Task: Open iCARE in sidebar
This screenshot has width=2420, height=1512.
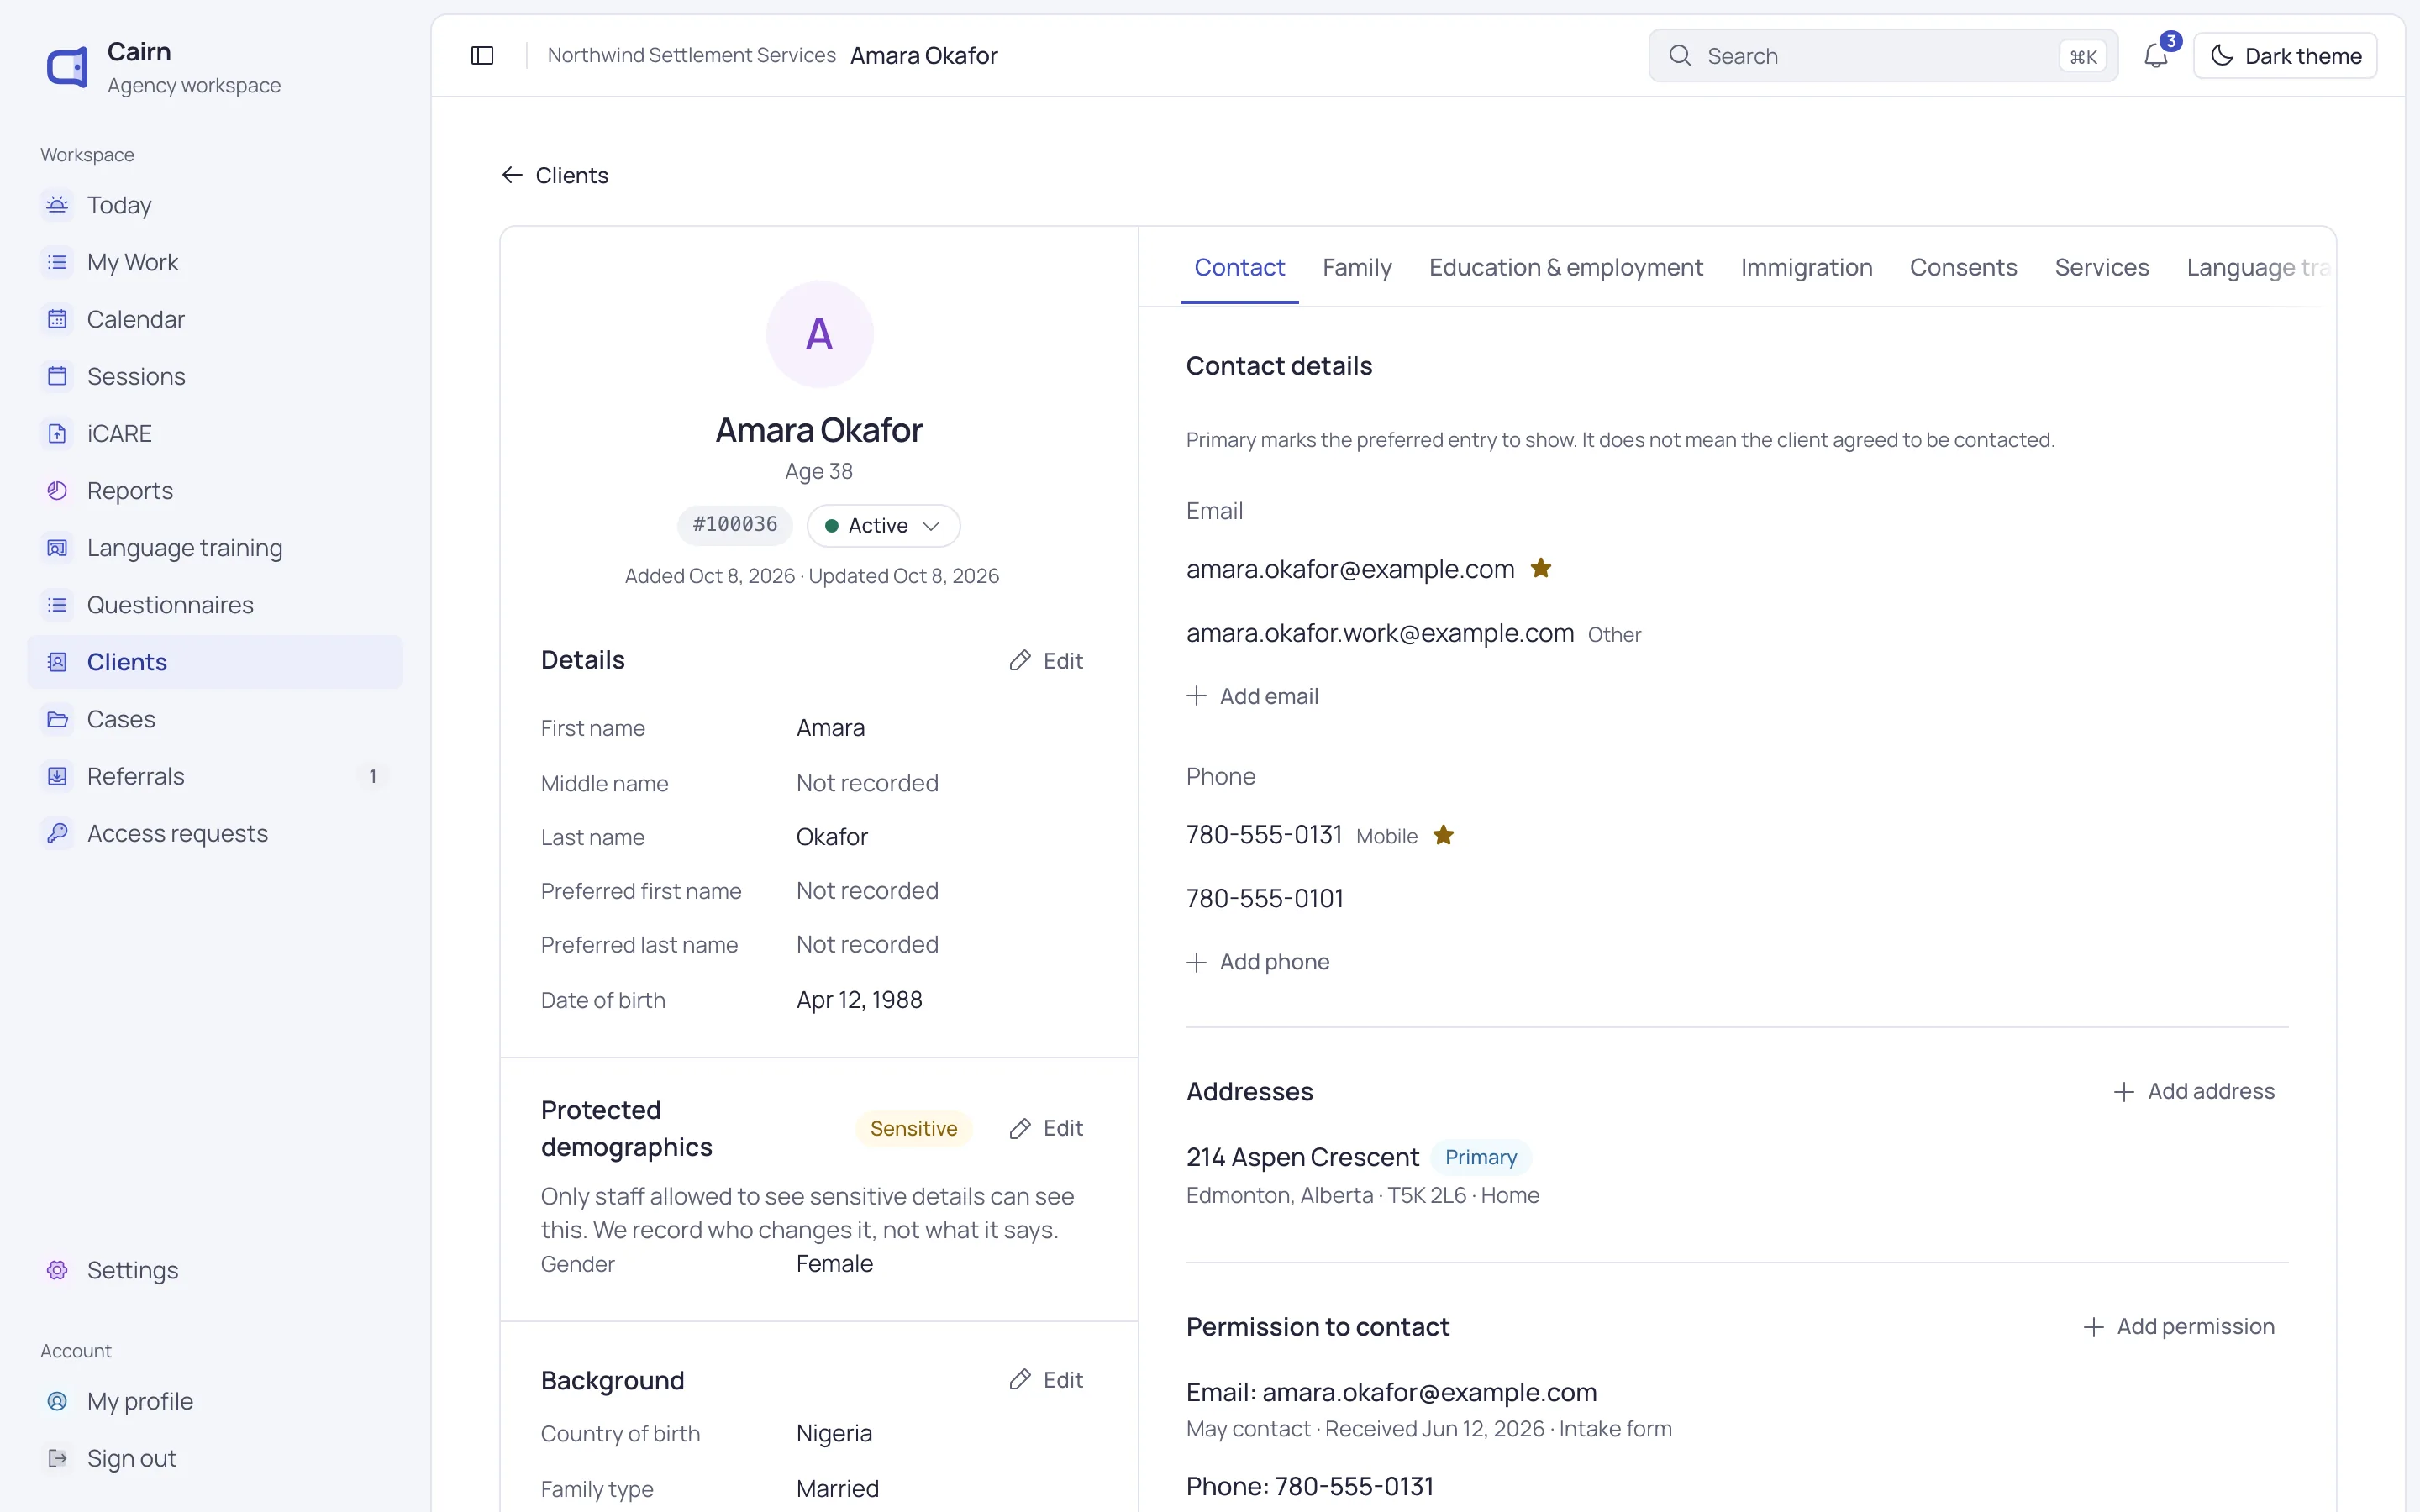Action: (215, 433)
